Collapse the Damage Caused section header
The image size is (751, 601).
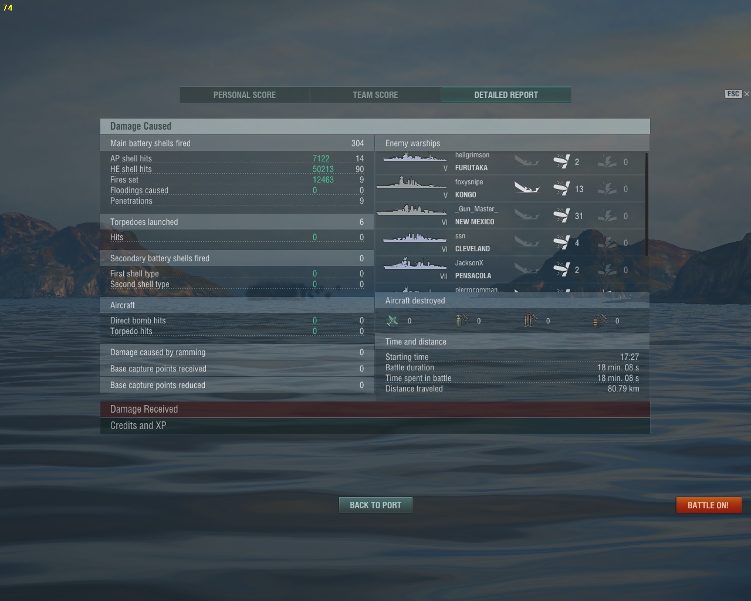click(375, 126)
